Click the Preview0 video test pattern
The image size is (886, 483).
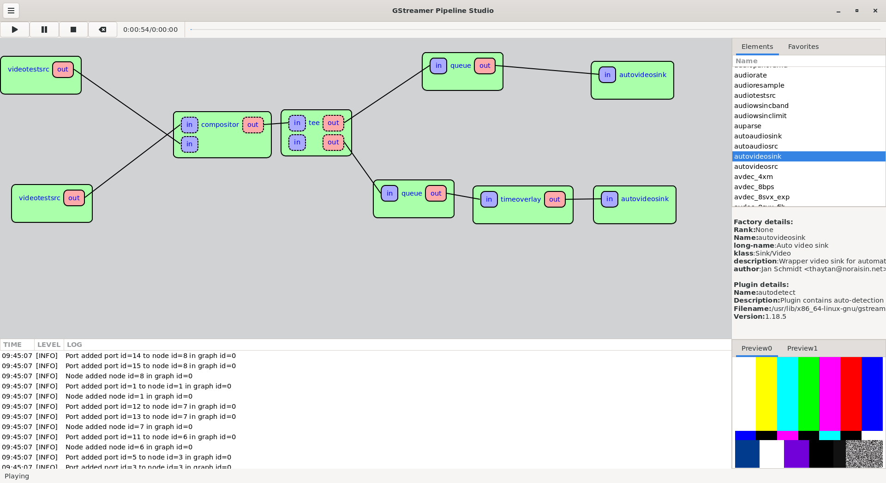(808, 412)
